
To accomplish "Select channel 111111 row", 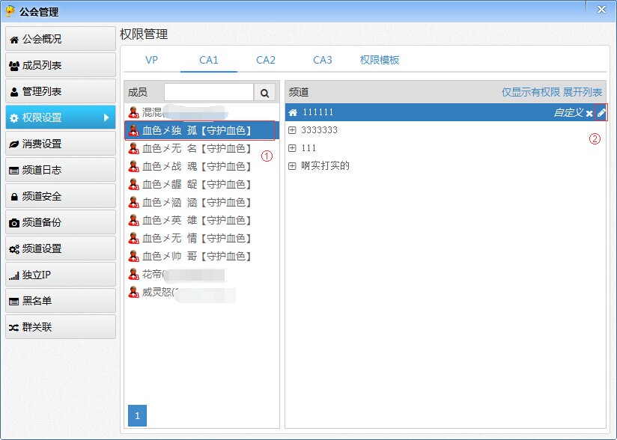I will (446, 112).
